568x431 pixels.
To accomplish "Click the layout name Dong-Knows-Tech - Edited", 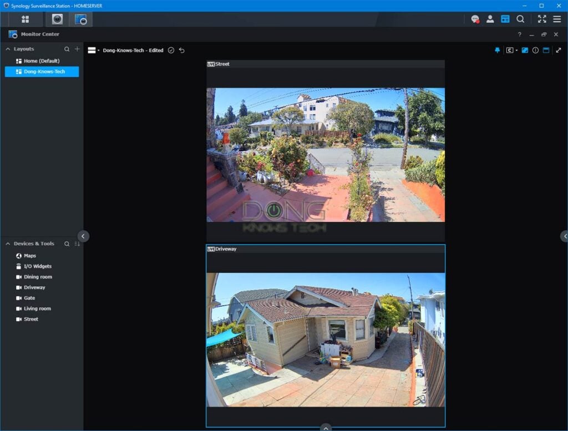I will click(x=133, y=50).
